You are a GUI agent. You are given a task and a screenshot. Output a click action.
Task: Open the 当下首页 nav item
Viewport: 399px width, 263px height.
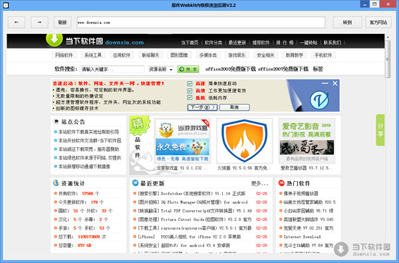(190, 43)
